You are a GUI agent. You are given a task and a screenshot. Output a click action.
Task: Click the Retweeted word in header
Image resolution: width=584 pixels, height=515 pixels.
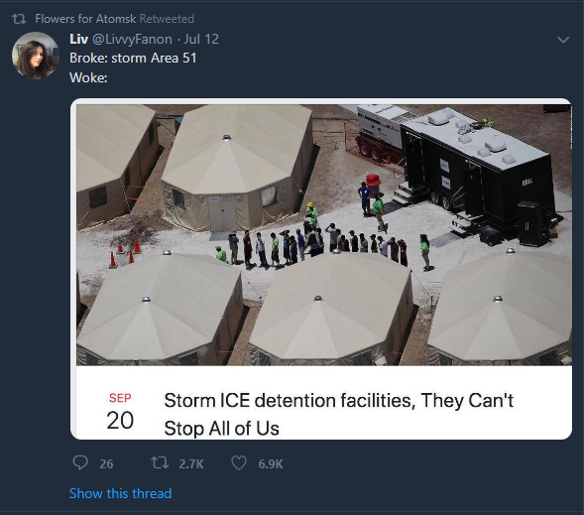[x=167, y=19]
